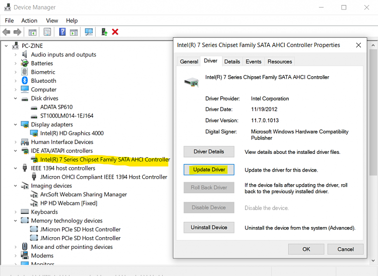Select the ST1000LM014-1EJ164 disk drive
This screenshot has height=276, width=378.
[x=67, y=116]
